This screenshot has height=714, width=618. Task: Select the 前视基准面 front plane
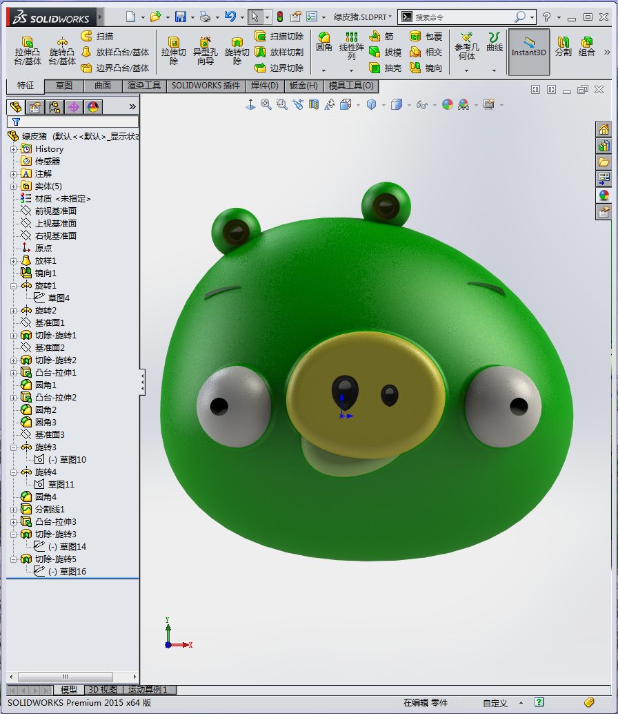(49, 211)
